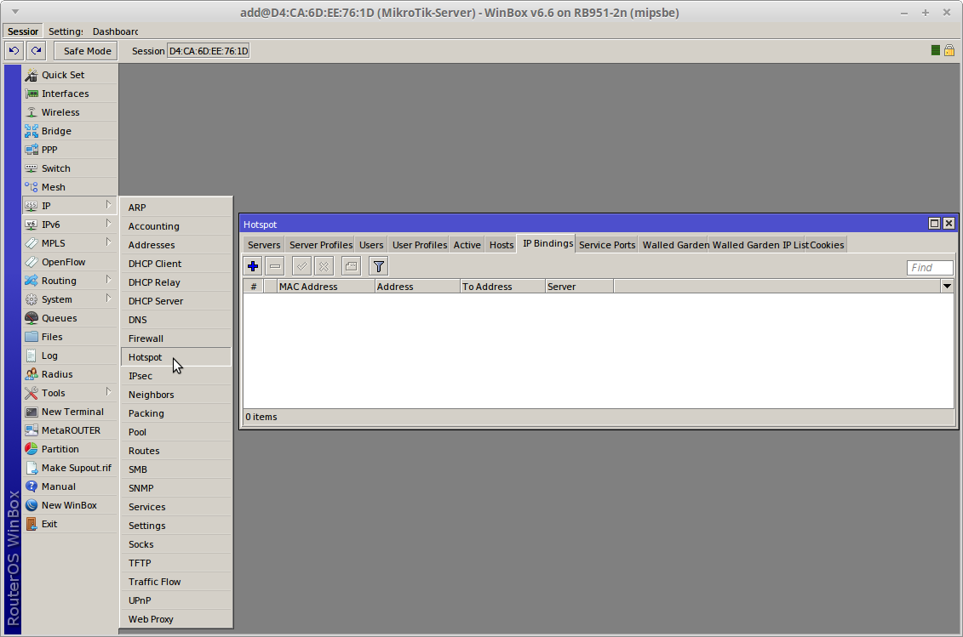
Task: Open the column chooser dropdown in Hotspot table
Action: 947,286
